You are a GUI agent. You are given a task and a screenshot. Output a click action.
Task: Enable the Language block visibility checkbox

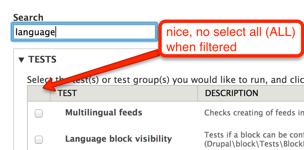pyautogui.click(x=39, y=139)
